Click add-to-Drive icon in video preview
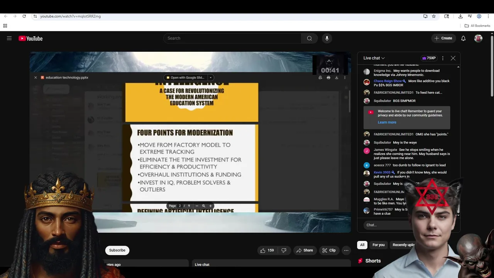The width and height of the screenshot is (494, 278). coord(320,78)
